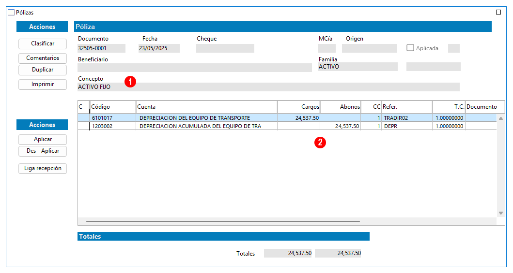Click the CC value in row 6101017
The height and width of the screenshot is (273, 513).
click(x=372, y=118)
